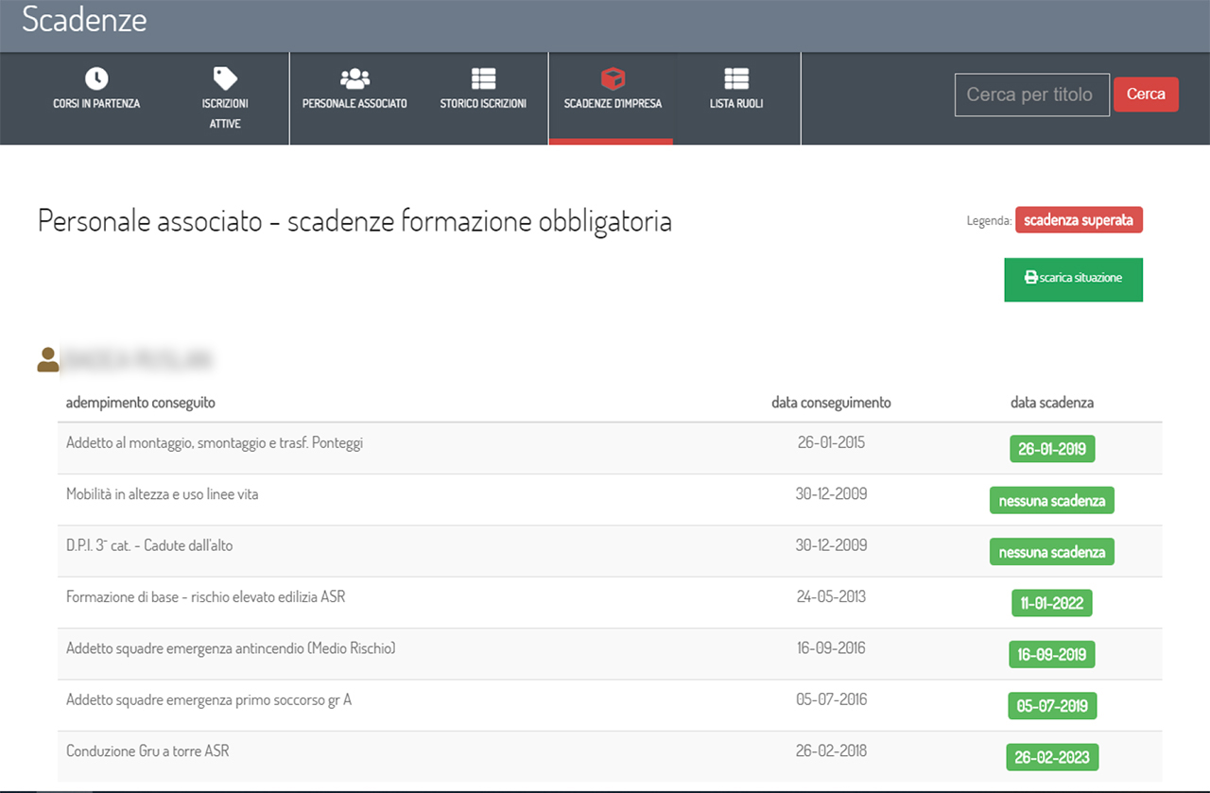This screenshot has height=793, width=1210.
Task: Click the list icon above Storico Iscrizioni
Action: (483, 78)
